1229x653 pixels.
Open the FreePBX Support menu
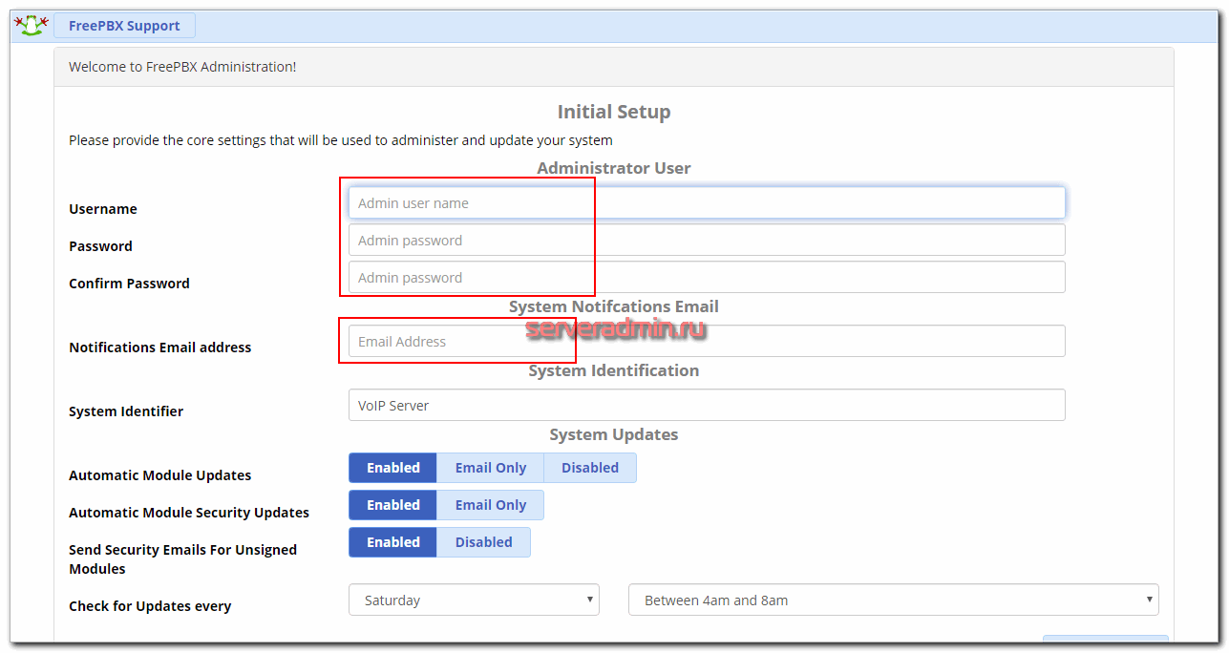click(x=124, y=26)
